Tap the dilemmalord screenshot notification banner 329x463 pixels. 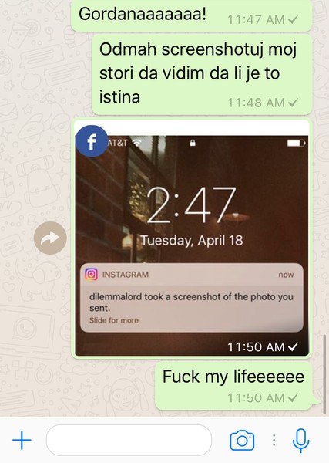coord(192,298)
